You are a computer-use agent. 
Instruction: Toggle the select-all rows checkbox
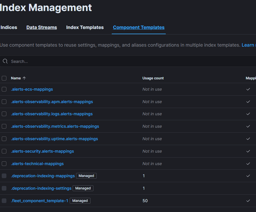click(x=4, y=78)
